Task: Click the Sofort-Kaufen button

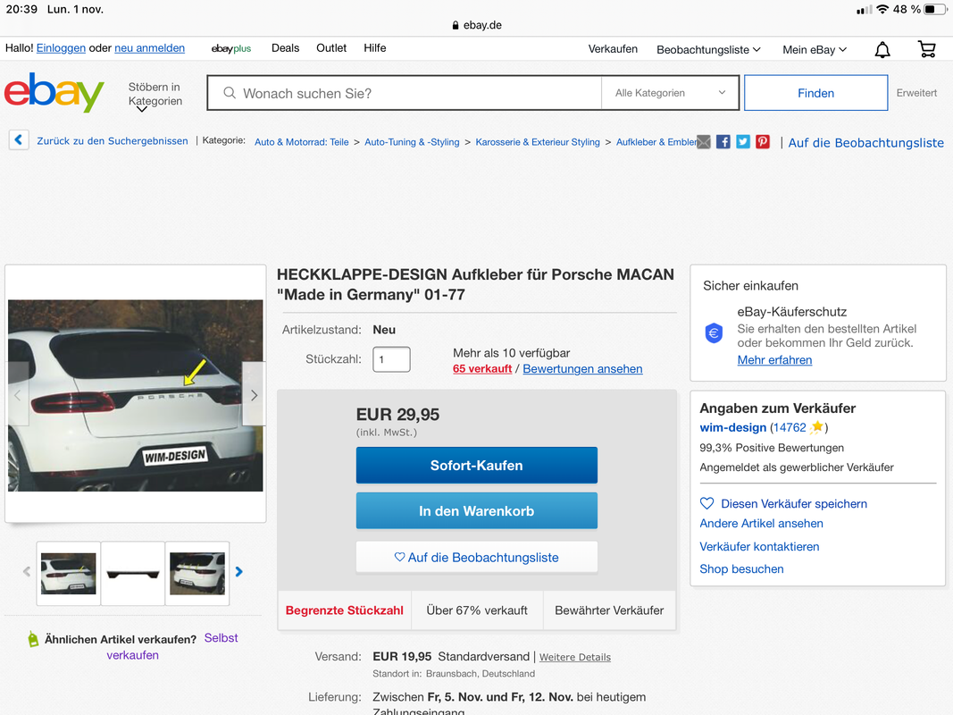Action: 477,465
